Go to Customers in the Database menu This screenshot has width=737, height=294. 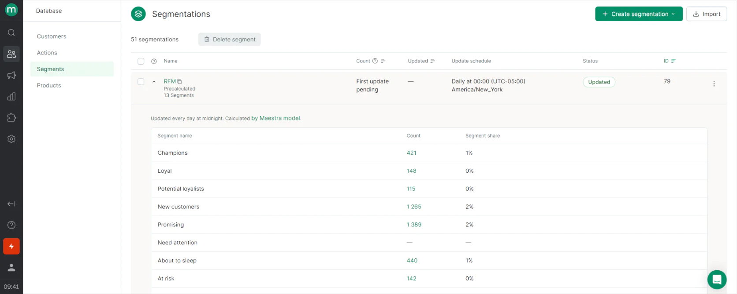(52, 36)
